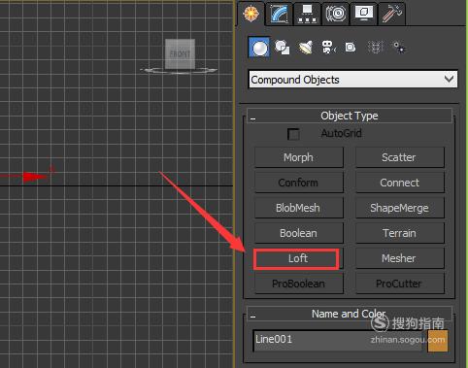
Task: Open the orange object color swatch
Action: (x=438, y=341)
